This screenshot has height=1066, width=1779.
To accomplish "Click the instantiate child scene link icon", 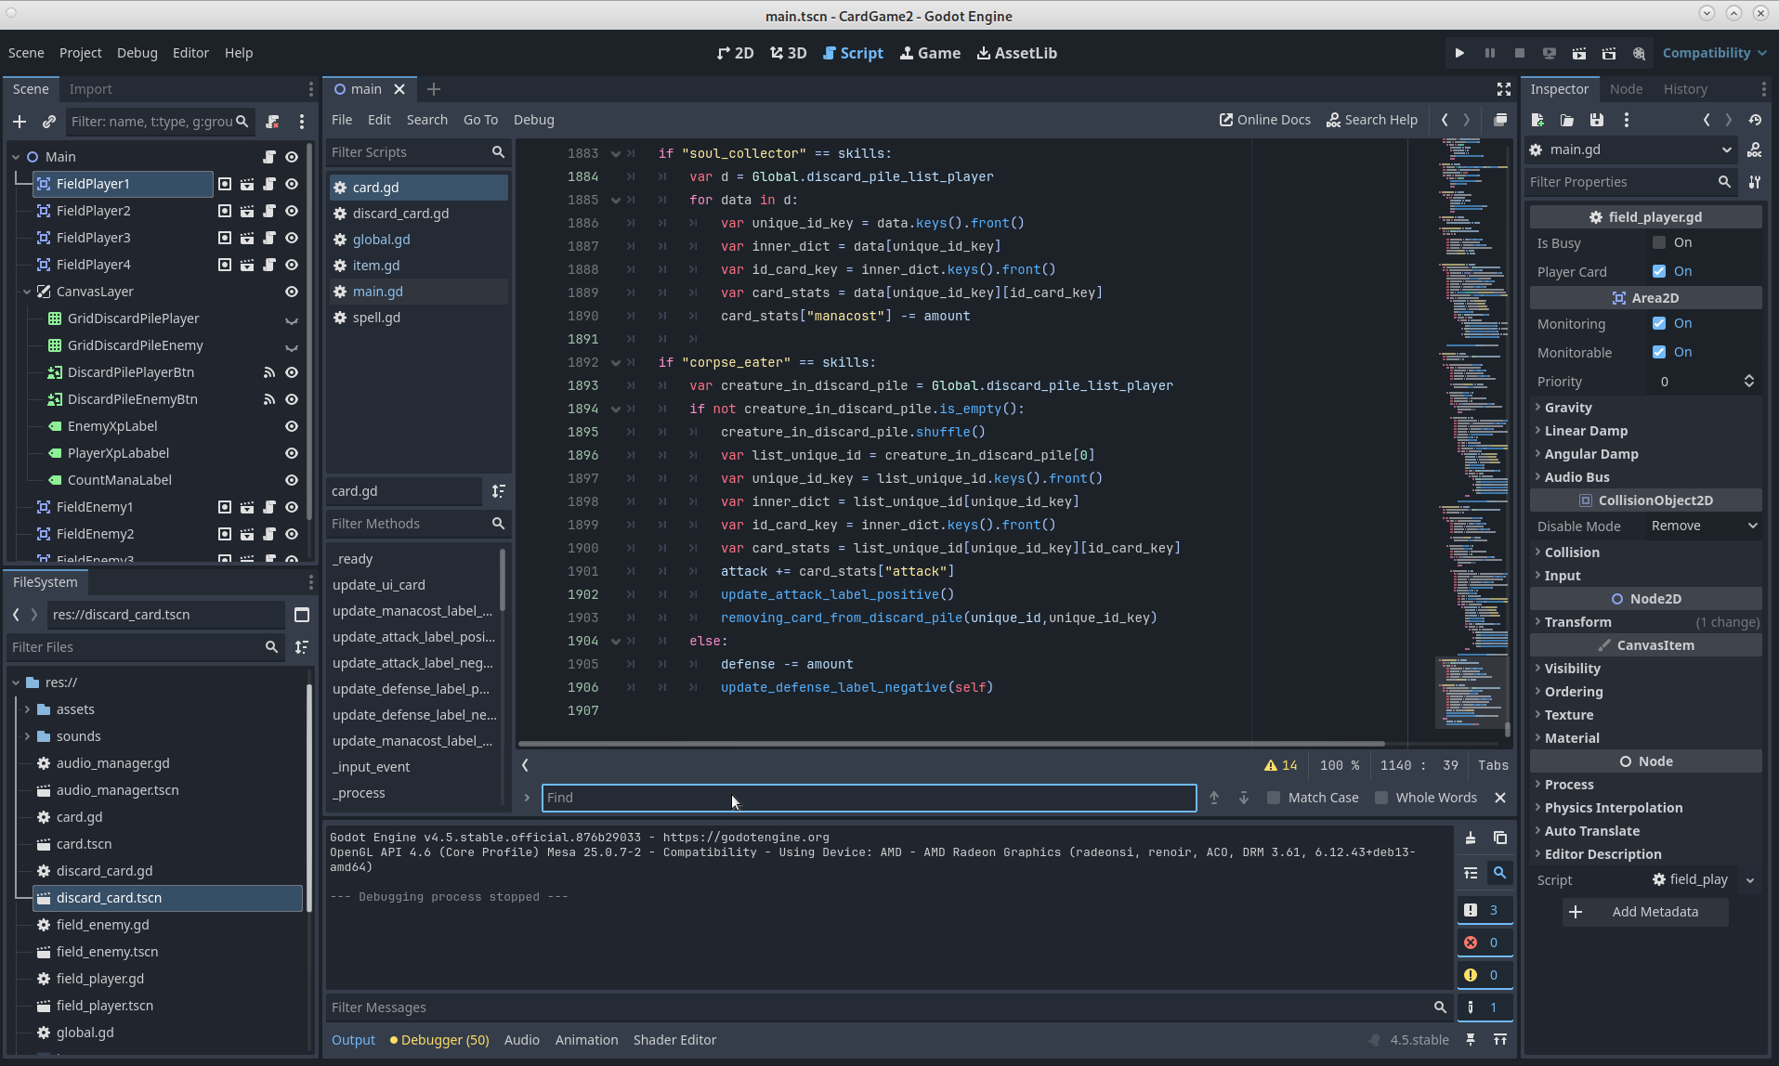I will [x=49, y=122].
